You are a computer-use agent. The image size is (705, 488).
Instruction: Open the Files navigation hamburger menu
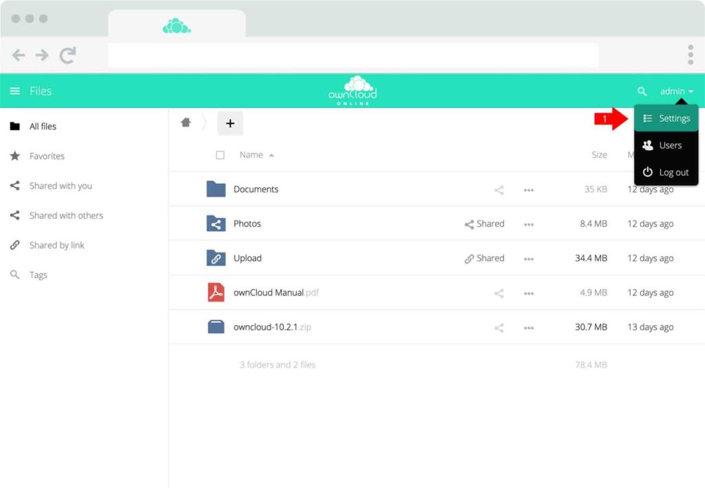point(15,91)
